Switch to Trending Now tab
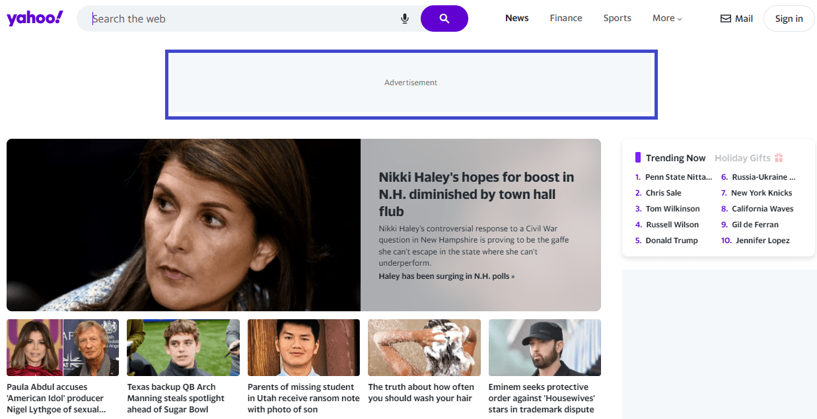This screenshot has height=419, width=817. tap(676, 158)
